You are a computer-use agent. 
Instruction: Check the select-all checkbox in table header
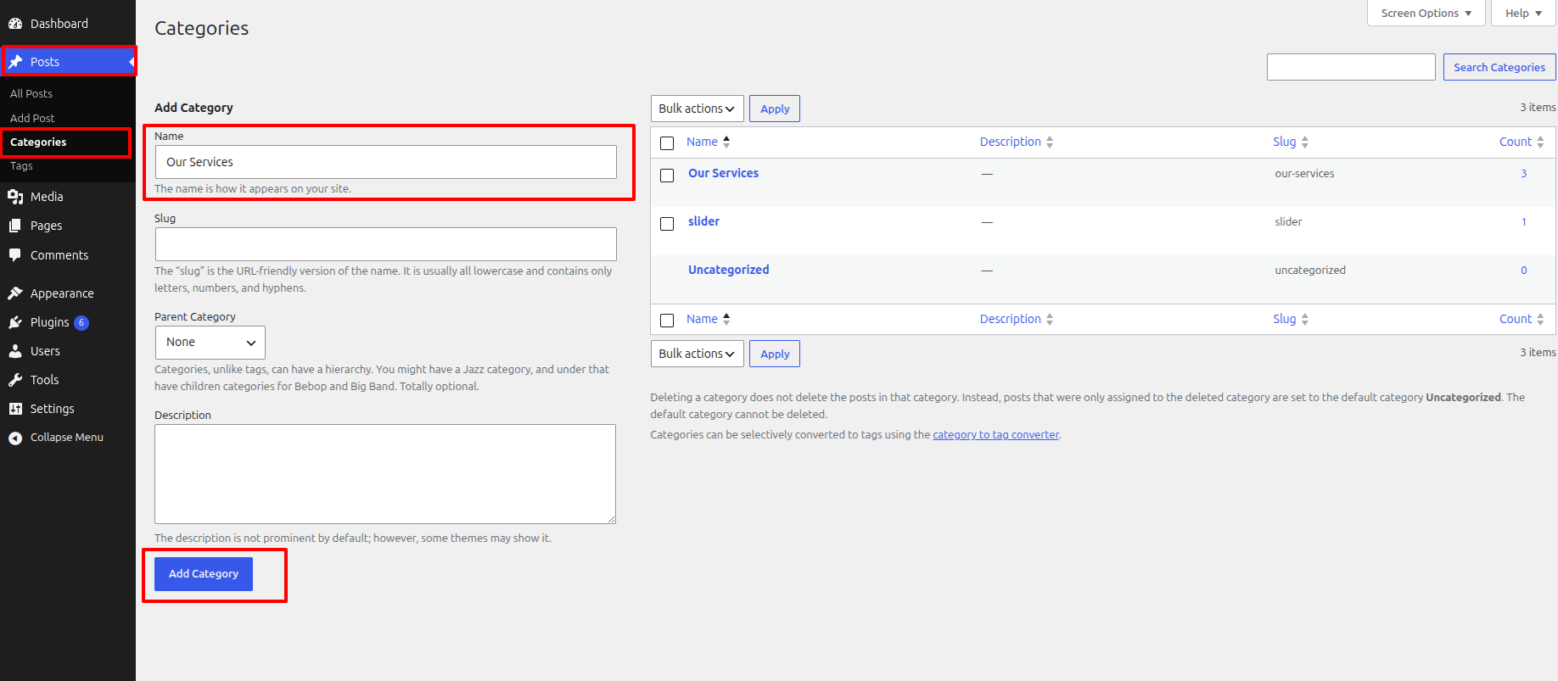pos(667,143)
